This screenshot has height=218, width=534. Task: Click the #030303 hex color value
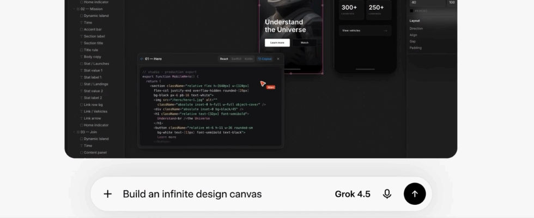[x=421, y=11]
